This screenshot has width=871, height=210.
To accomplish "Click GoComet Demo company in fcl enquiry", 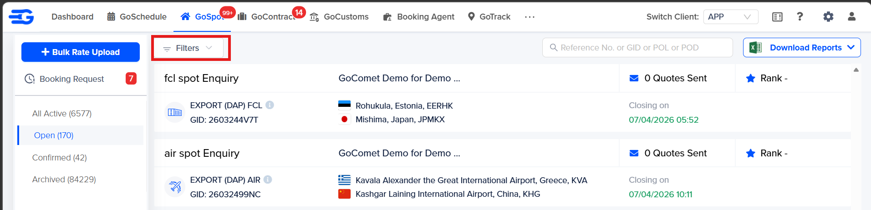I will pyautogui.click(x=399, y=78).
